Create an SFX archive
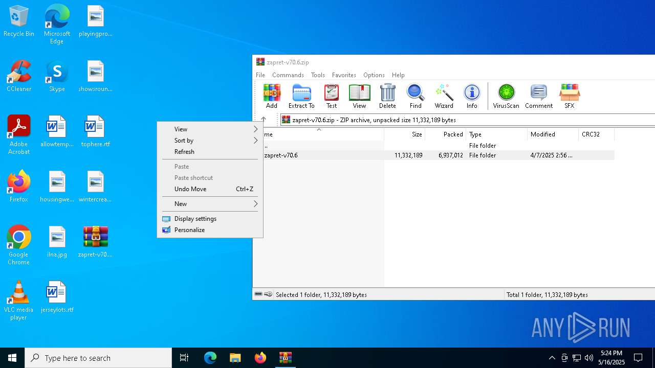The image size is (655, 368). pyautogui.click(x=569, y=97)
